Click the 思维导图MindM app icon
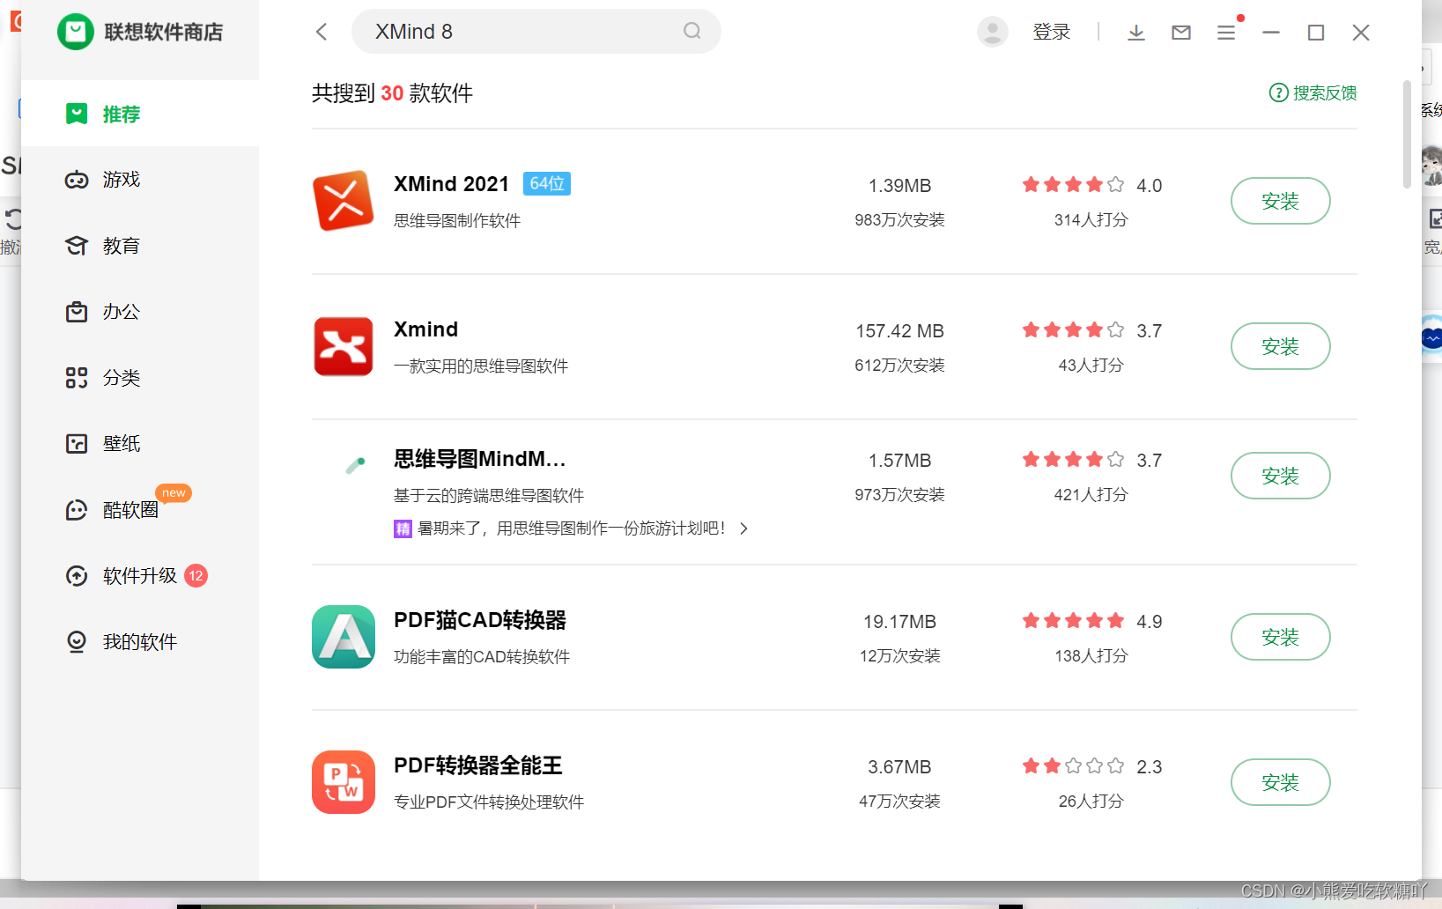This screenshot has height=909, width=1442. [x=356, y=465]
